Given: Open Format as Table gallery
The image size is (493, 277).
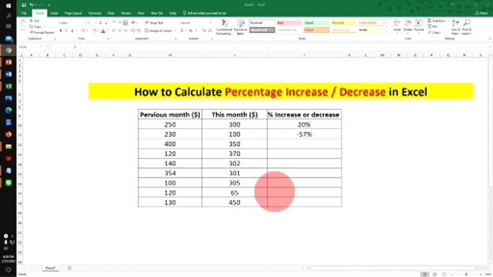Looking at the screenshot, I should tap(241, 27).
